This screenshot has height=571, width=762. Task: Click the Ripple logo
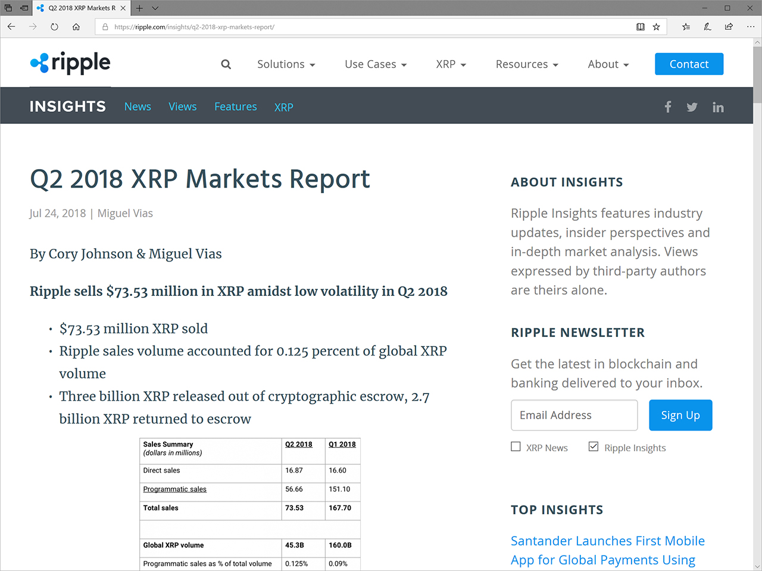click(70, 63)
